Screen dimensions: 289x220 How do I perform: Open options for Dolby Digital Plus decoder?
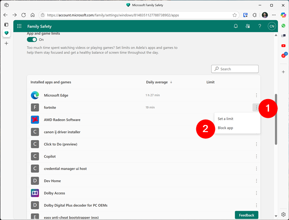click(x=256, y=205)
